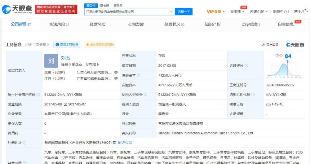The width and height of the screenshot is (310, 164).
Task: Select the 经营状况 tab
Action: 174,24
